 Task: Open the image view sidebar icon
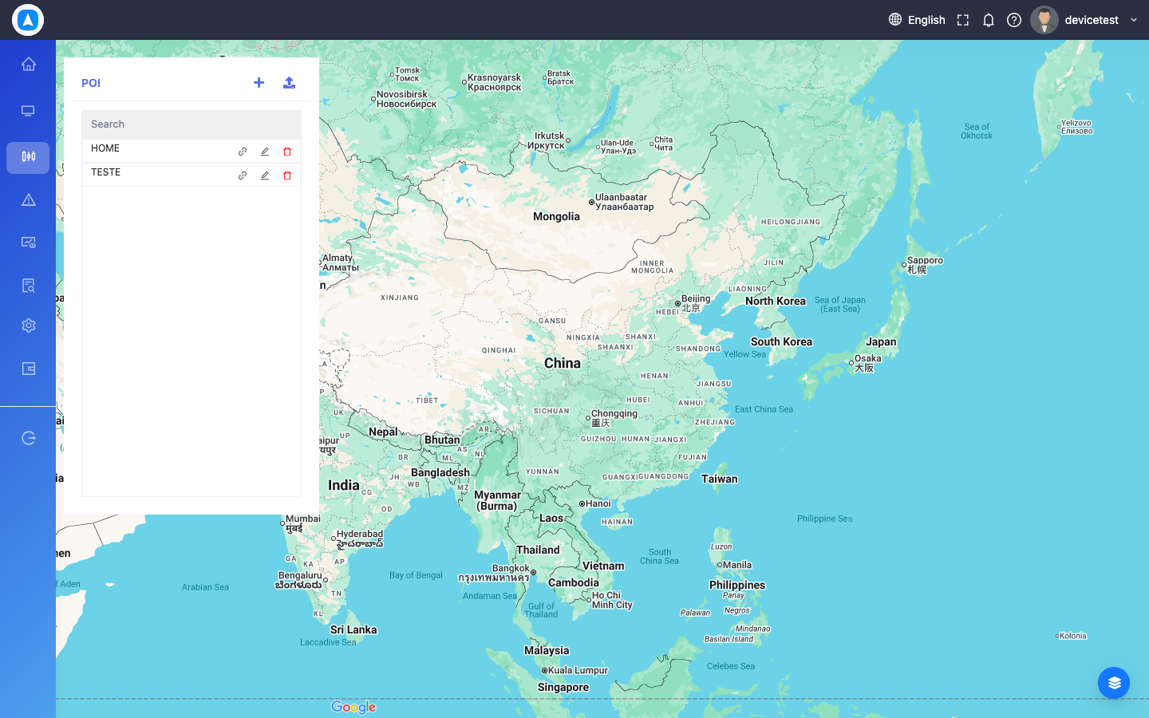pyautogui.click(x=29, y=243)
